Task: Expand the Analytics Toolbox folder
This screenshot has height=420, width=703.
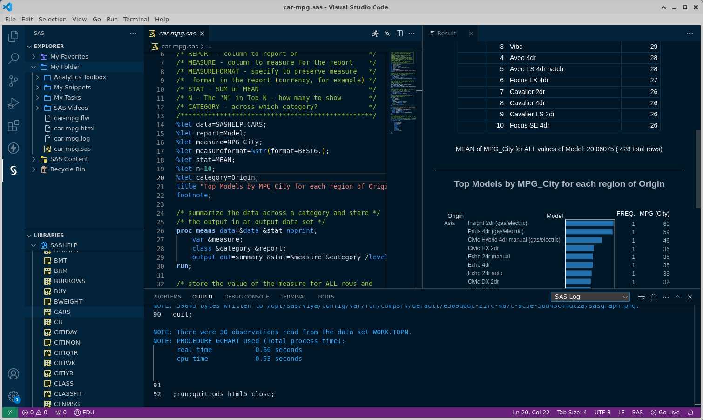Action: 37,77
